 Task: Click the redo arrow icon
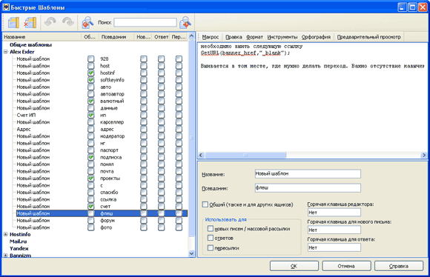click(x=68, y=22)
